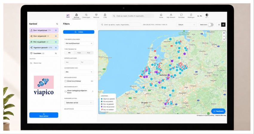Open the user profile avatar menu
This screenshot has height=134, width=254.
[207, 16]
